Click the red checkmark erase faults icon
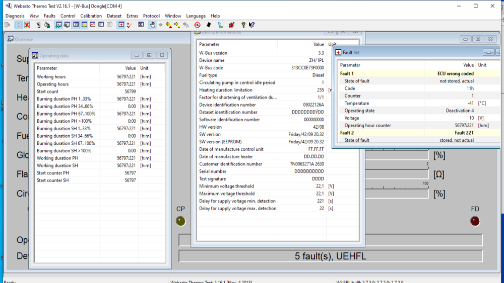This screenshot has height=283, width=504. [130, 25]
